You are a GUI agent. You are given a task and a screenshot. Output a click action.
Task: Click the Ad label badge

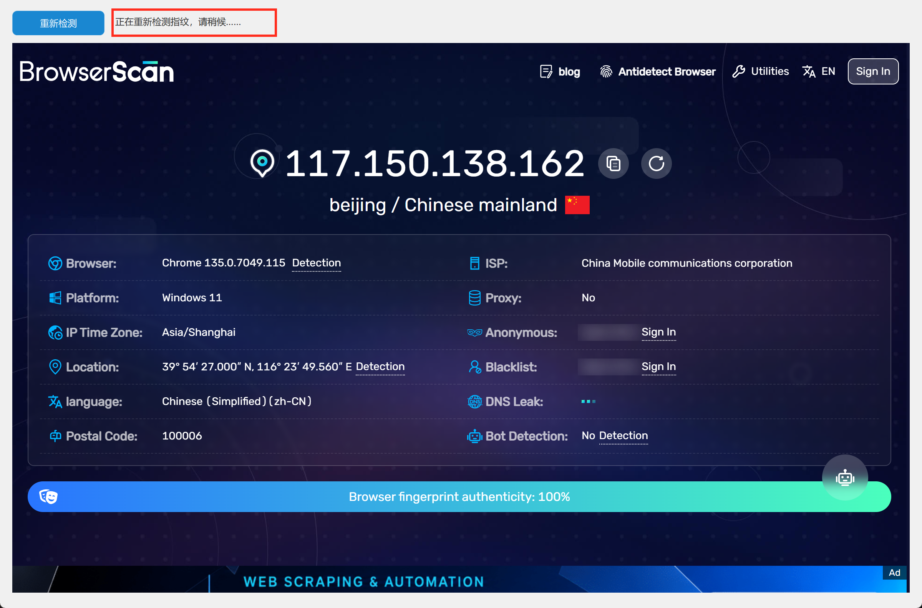[894, 573]
